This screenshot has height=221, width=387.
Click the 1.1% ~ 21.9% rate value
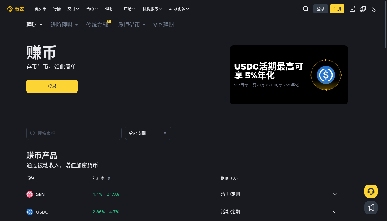click(106, 194)
